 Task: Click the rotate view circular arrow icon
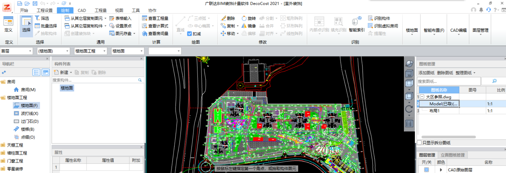[409, 109]
